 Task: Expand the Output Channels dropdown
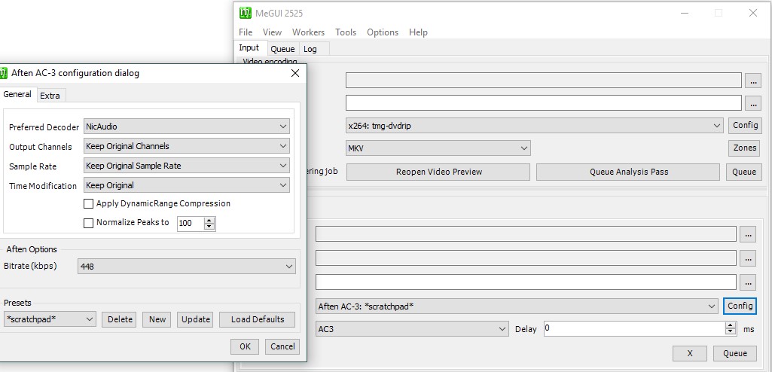187,146
